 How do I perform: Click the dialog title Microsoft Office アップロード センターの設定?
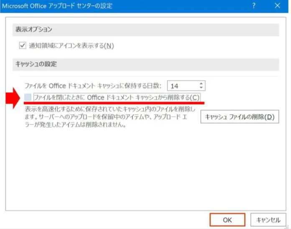(x=57, y=6)
